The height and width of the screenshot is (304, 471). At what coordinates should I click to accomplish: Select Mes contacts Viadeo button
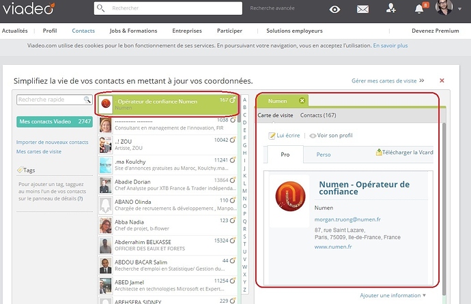pyautogui.click(x=55, y=122)
